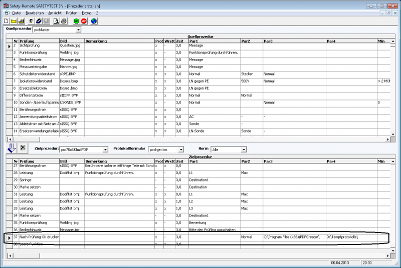The image size is (401, 268).
Task: Open the ? help menu
Action: 97,13
